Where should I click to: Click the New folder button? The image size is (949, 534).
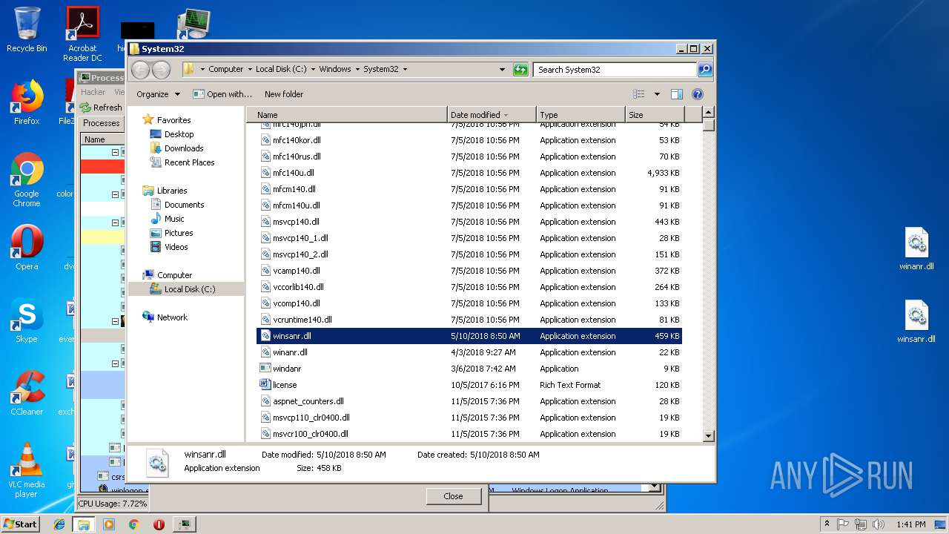pos(284,94)
